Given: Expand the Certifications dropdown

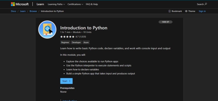Looking at the screenshot, I should [x=75, y=4].
